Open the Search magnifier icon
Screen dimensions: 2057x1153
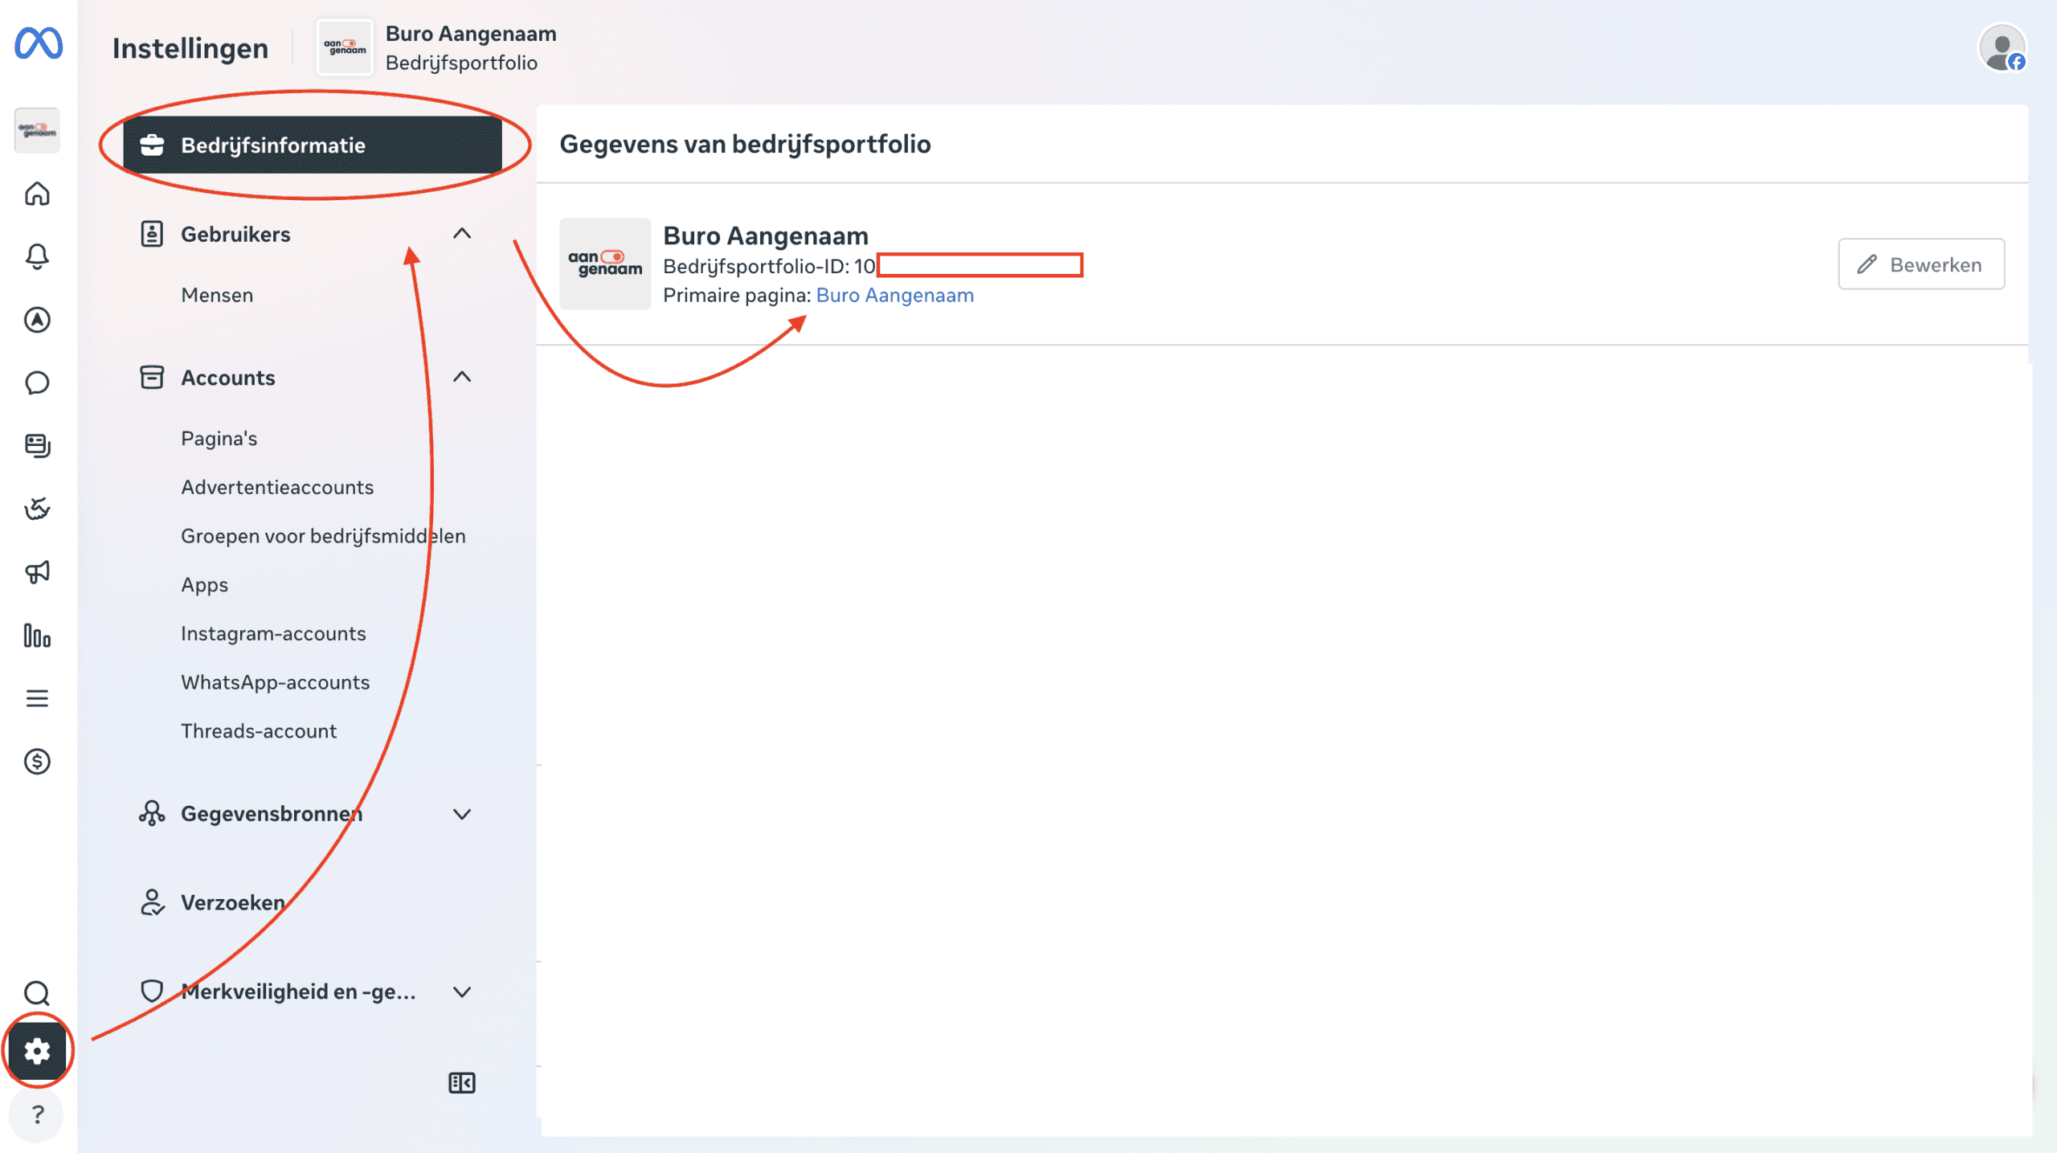coord(37,993)
